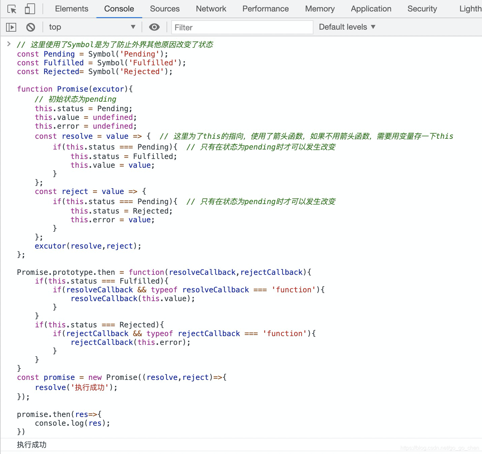Click the '初始状态为pending' comment line
This screenshot has width=482, height=454.
pyautogui.click(x=76, y=99)
